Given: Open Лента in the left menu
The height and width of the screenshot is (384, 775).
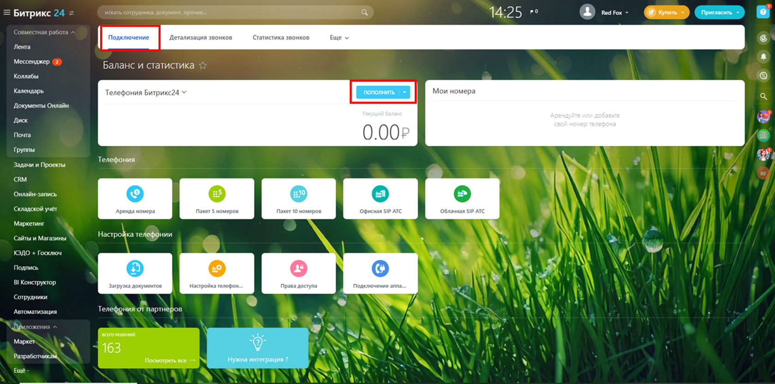Looking at the screenshot, I should point(22,47).
